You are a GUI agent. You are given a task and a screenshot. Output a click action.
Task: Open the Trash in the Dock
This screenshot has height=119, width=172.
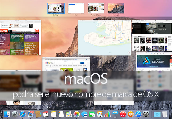tap(165, 114)
